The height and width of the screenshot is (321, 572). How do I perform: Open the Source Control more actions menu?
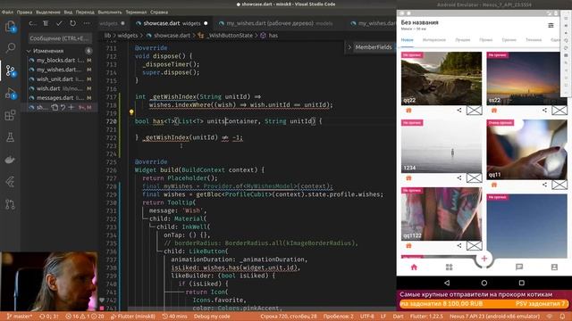[x=87, y=23]
